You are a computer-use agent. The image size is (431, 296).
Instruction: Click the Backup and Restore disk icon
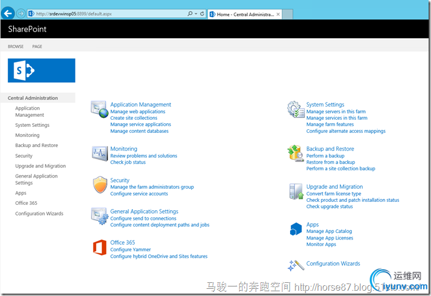[x=296, y=154]
